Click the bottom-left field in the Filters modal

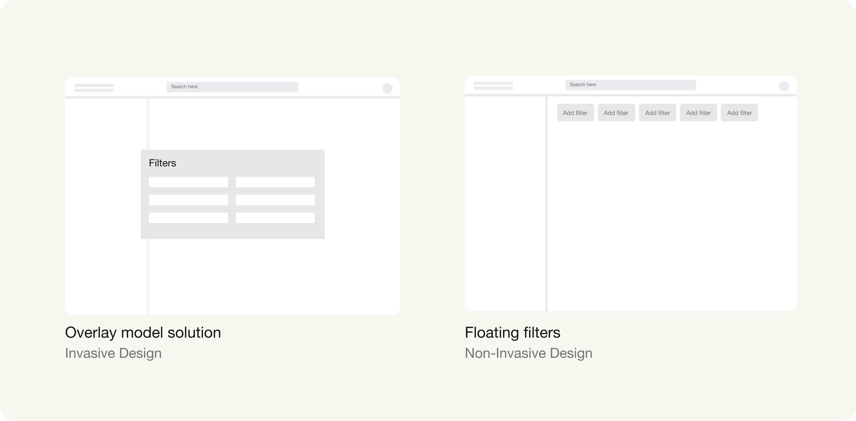click(188, 218)
